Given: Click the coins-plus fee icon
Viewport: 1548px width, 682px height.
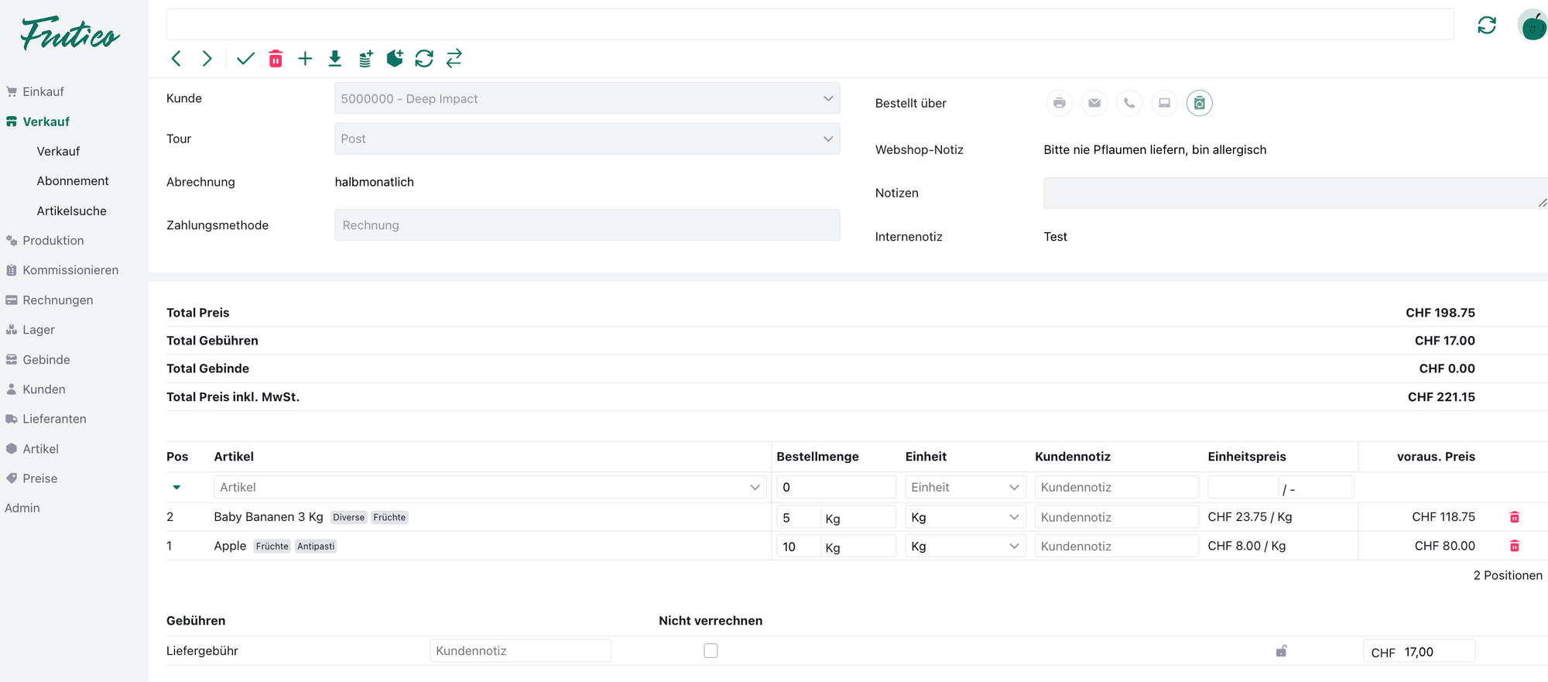Looking at the screenshot, I should tap(365, 59).
